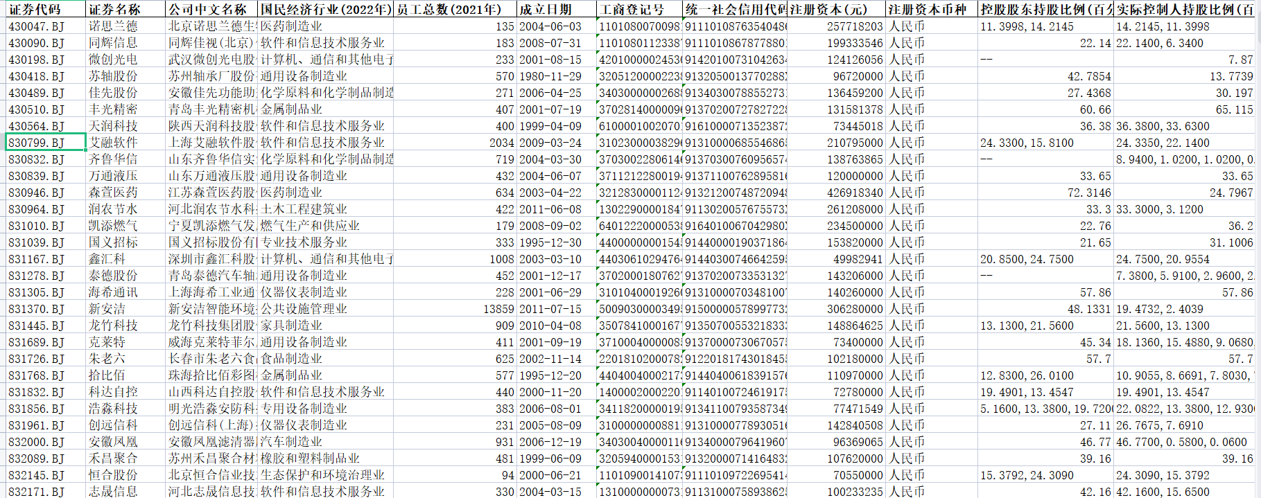This screenshot has width=1261, height=498.
Task: Click the name cell 朱老六
Action: click(125, 359)
